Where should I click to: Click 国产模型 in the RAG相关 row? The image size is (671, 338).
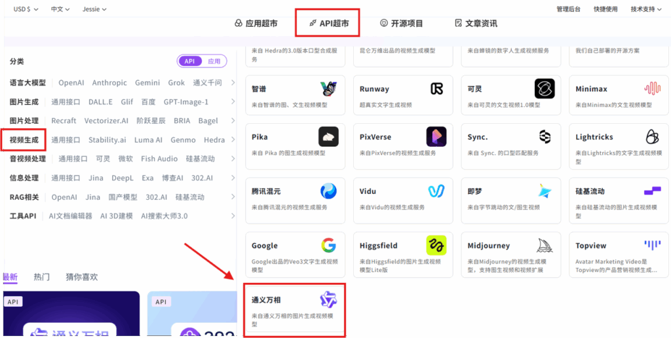(x=123, y=197)
